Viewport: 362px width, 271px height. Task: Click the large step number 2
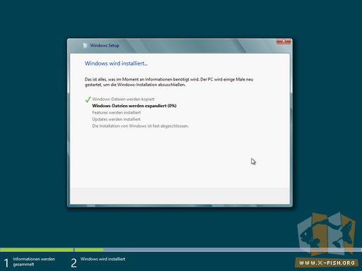(74, 263)
